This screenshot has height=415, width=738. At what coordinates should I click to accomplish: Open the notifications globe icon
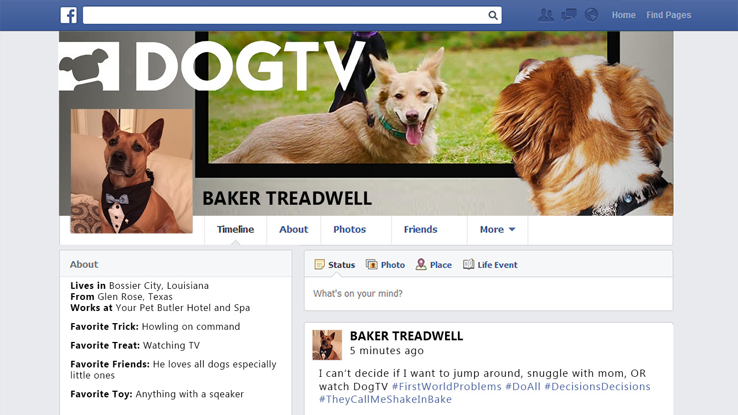[x=591, y=15]
